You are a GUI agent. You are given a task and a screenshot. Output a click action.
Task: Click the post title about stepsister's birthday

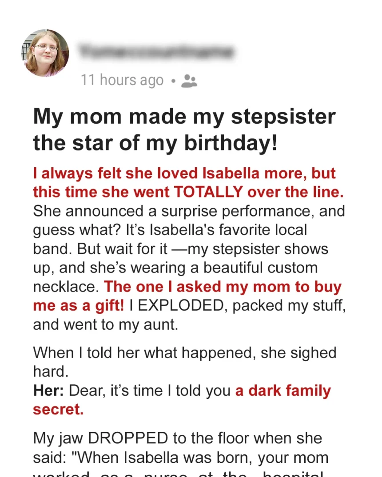pyautogui.click(x=184, y=129)
